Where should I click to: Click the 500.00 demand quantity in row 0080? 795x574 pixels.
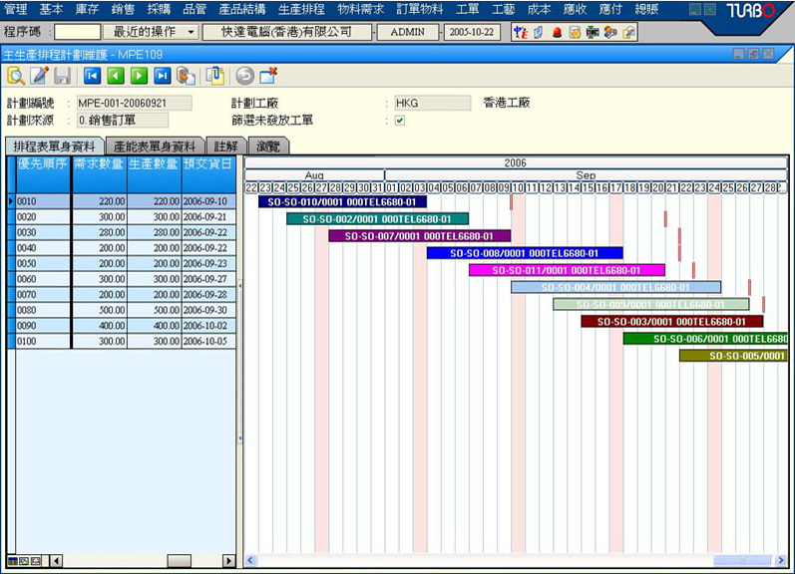100,310
